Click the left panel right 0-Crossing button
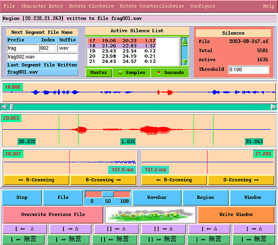This screenshot has width=278, height=245. click(x=104, y=180)
